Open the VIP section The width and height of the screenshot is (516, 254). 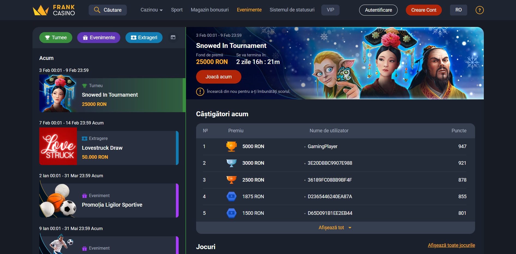[330, 10]
